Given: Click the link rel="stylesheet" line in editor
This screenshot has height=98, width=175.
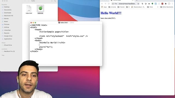Looking at the screenshot, I should (63, 36).
